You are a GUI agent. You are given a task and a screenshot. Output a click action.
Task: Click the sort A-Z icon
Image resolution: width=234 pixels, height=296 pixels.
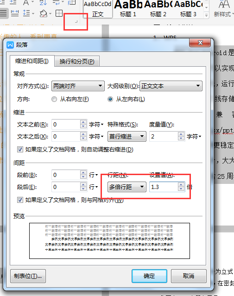click(x=43, y=2)
